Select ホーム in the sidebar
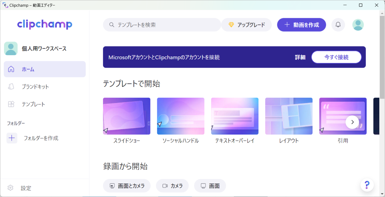385x197 pixels. click(x=45, y=69)
